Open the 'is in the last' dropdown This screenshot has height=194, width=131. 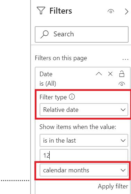(x=84, y=141)
